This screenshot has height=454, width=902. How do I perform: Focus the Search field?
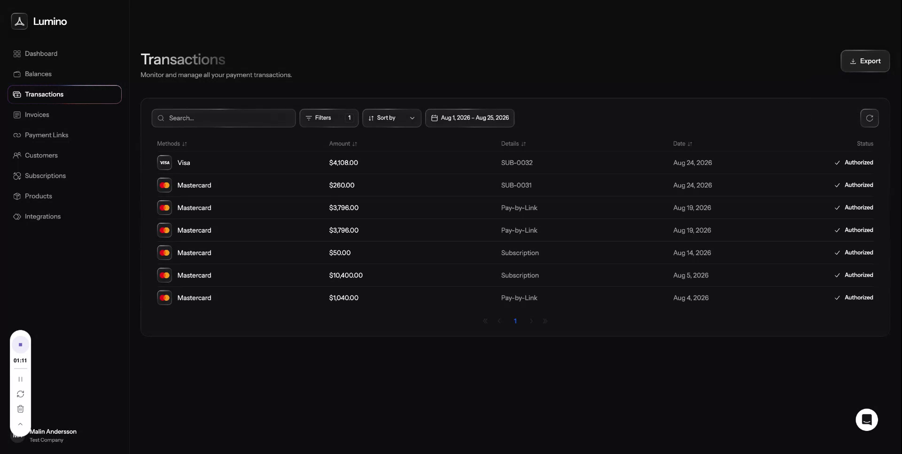[x=224, y=118]
